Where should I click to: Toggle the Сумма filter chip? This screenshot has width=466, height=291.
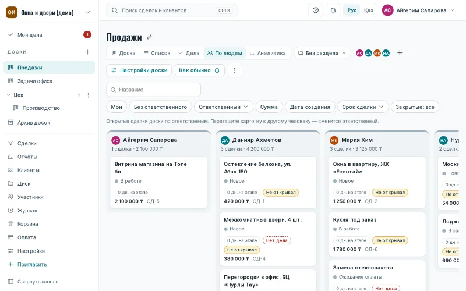click(269, 107)
